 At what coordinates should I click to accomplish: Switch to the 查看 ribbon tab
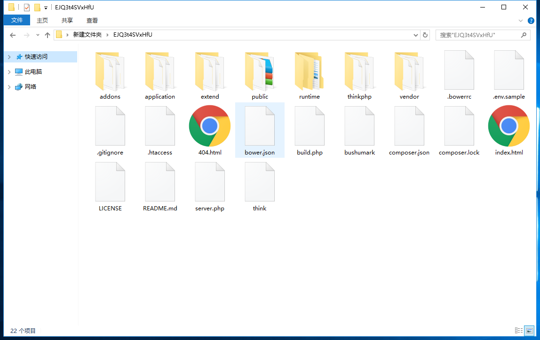[x=92, y=21]
